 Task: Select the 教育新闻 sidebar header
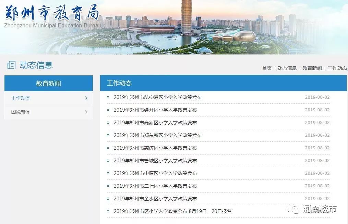pos(49,83)
